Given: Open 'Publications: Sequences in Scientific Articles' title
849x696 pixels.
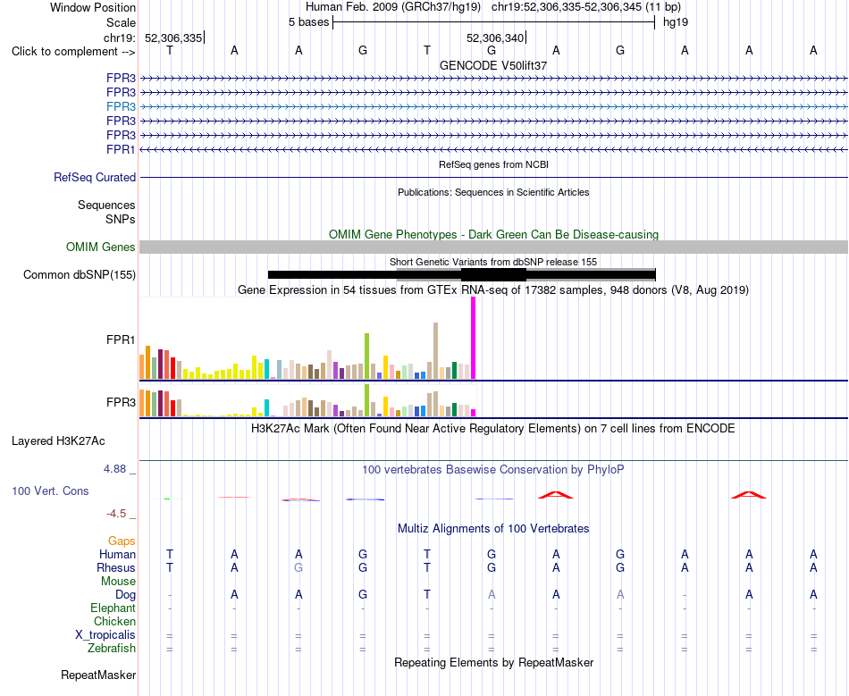Looking at the screenshot, I should click(x=493, y=192).
